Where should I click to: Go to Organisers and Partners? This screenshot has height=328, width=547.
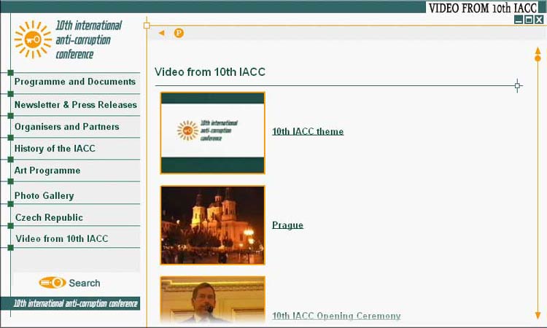66,127
